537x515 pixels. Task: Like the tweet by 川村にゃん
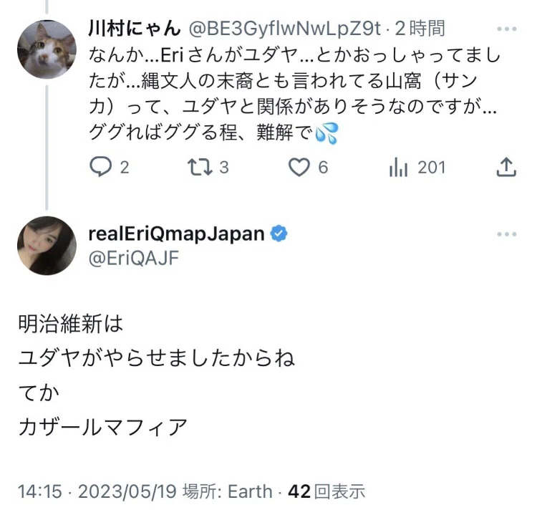(299, 167)
